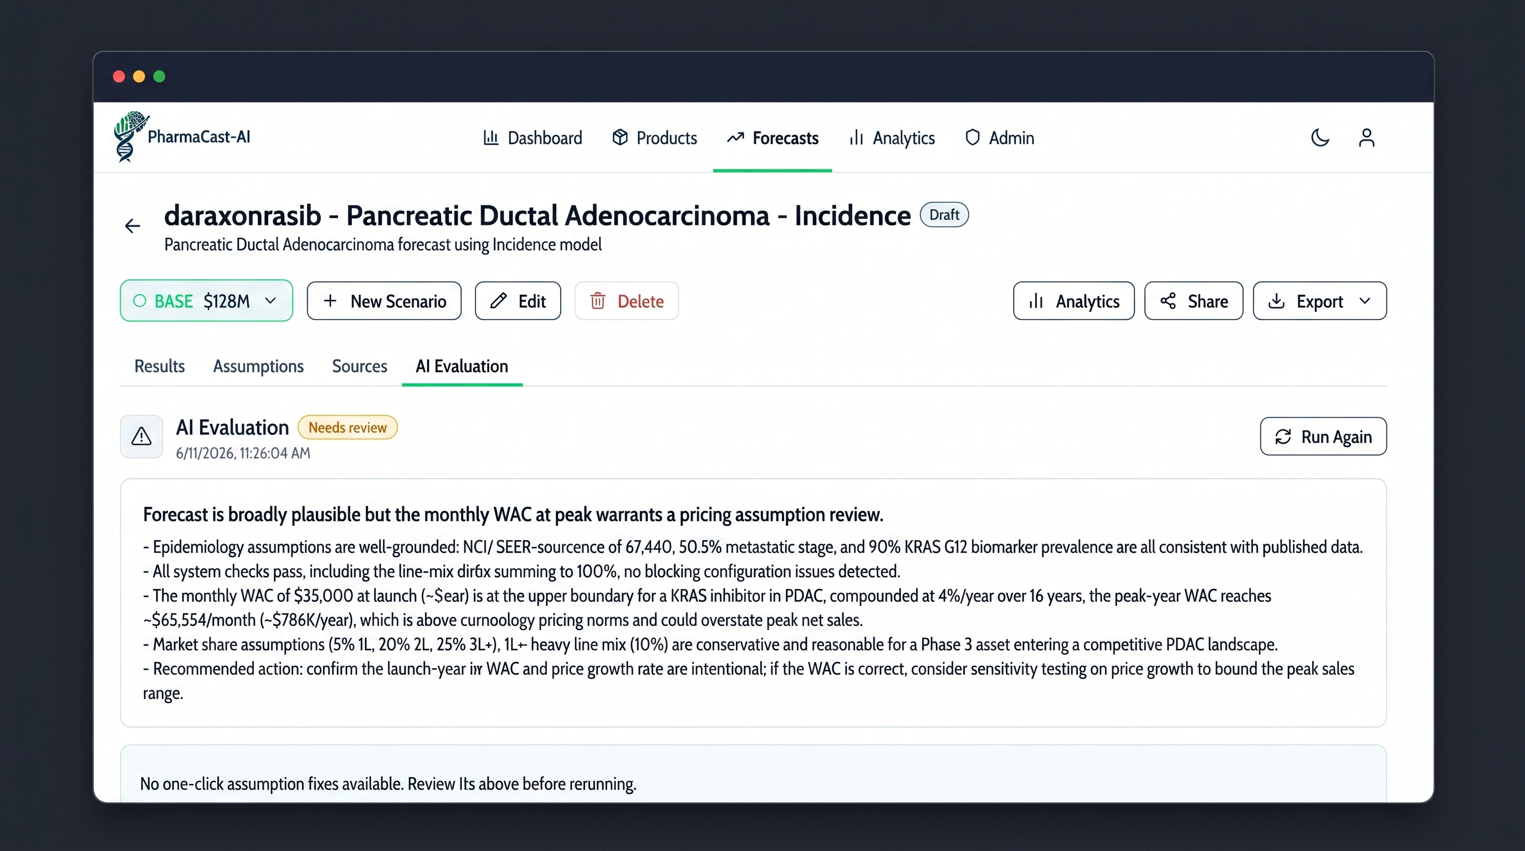Go back using the left arrow
This screenshot has height=851, width=1525.
point(132,225)
